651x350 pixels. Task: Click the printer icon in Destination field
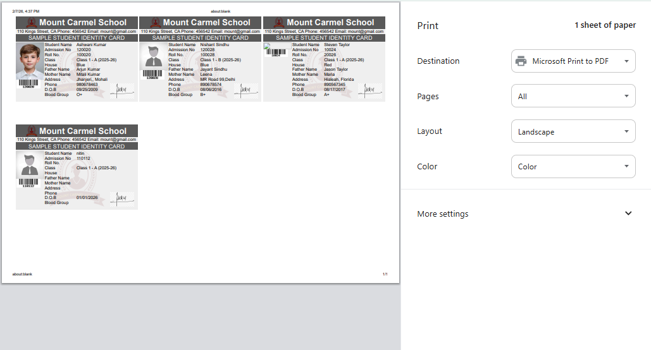pos(521,61)
